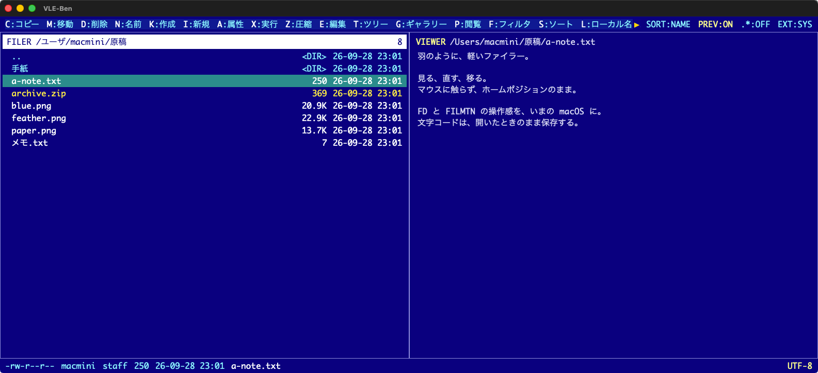This screenshot has height=373, width=818.
Task: Select K:作成 to create a directory
Action: click(x=163, y=24)
